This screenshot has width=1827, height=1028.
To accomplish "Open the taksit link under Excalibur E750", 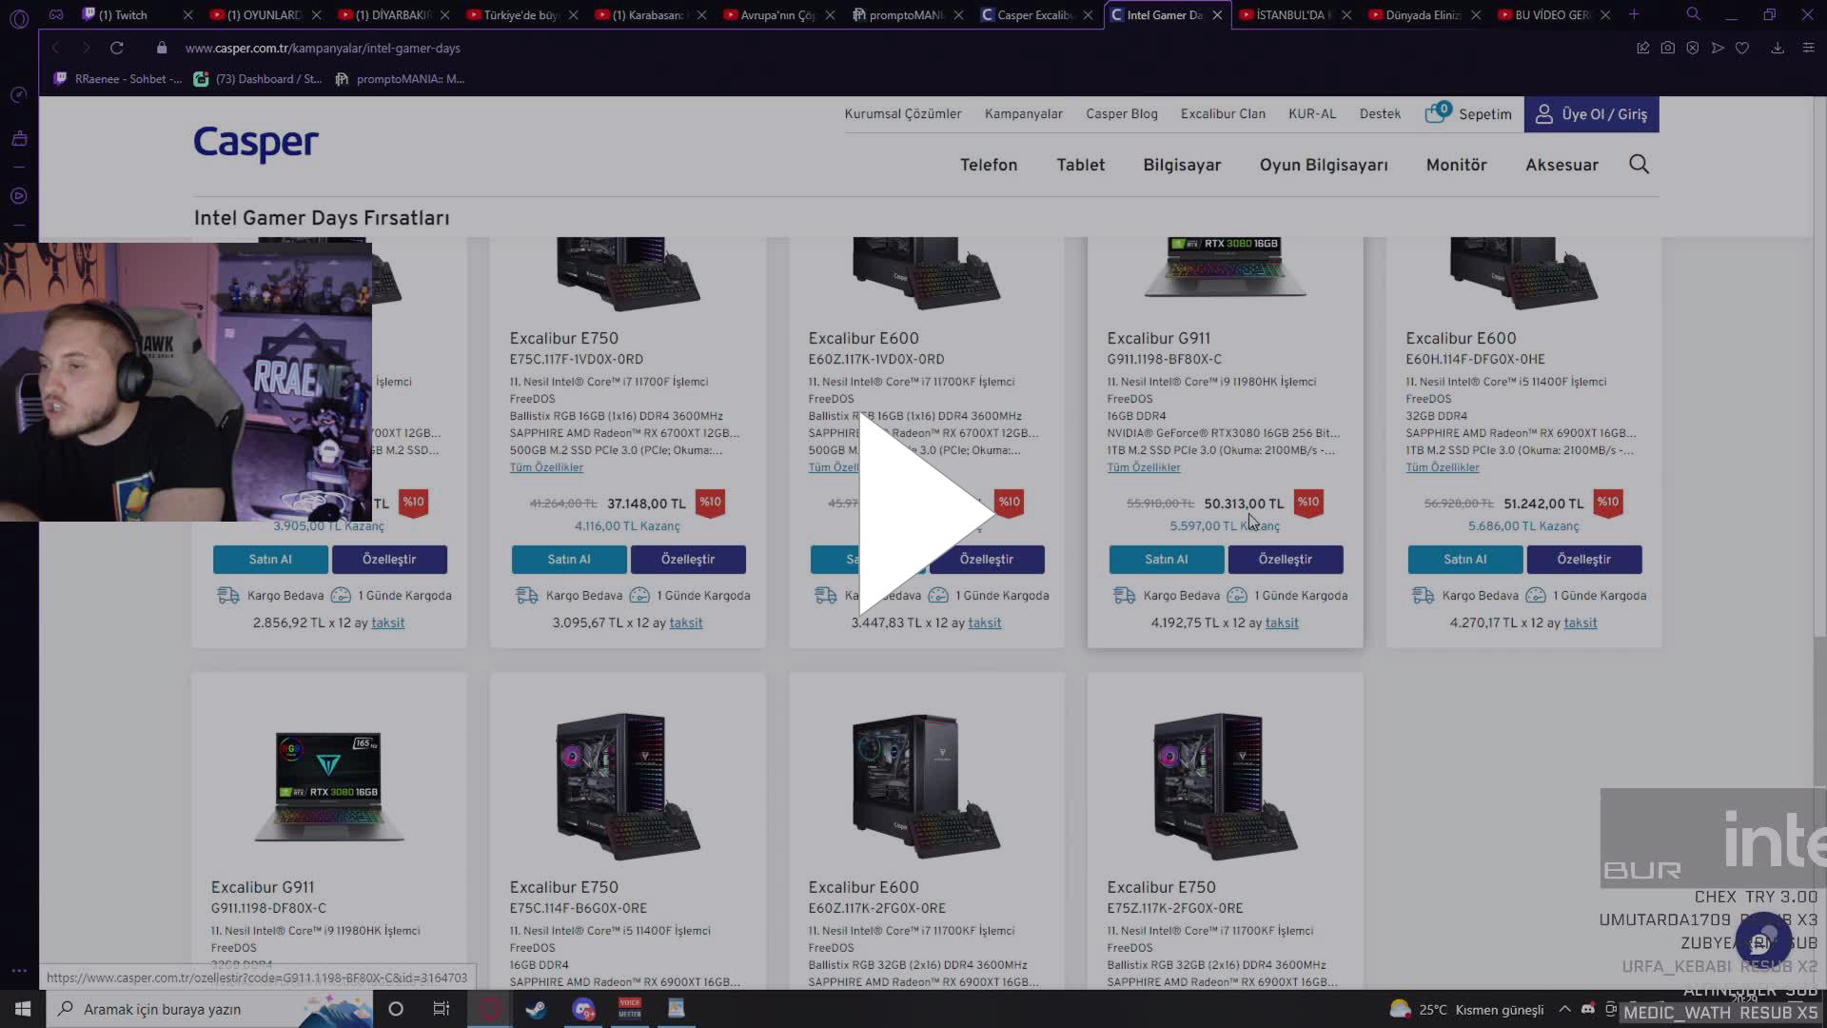I will coord(686,623).
